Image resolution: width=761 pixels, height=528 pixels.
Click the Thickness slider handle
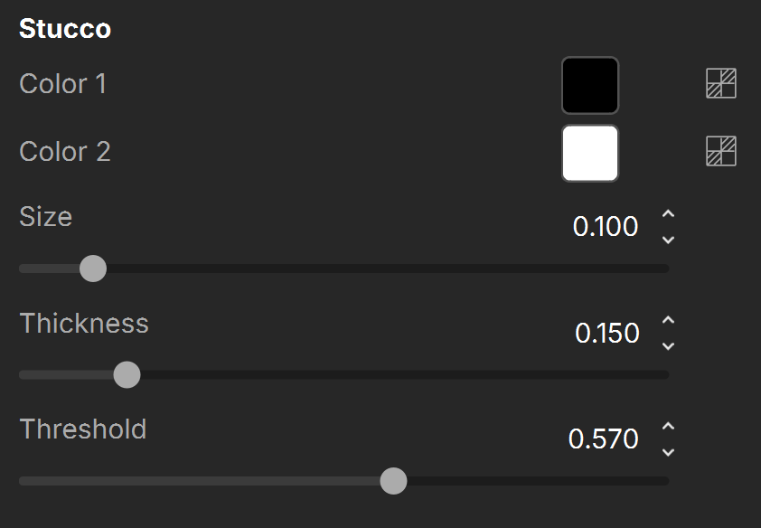(127, 374)
